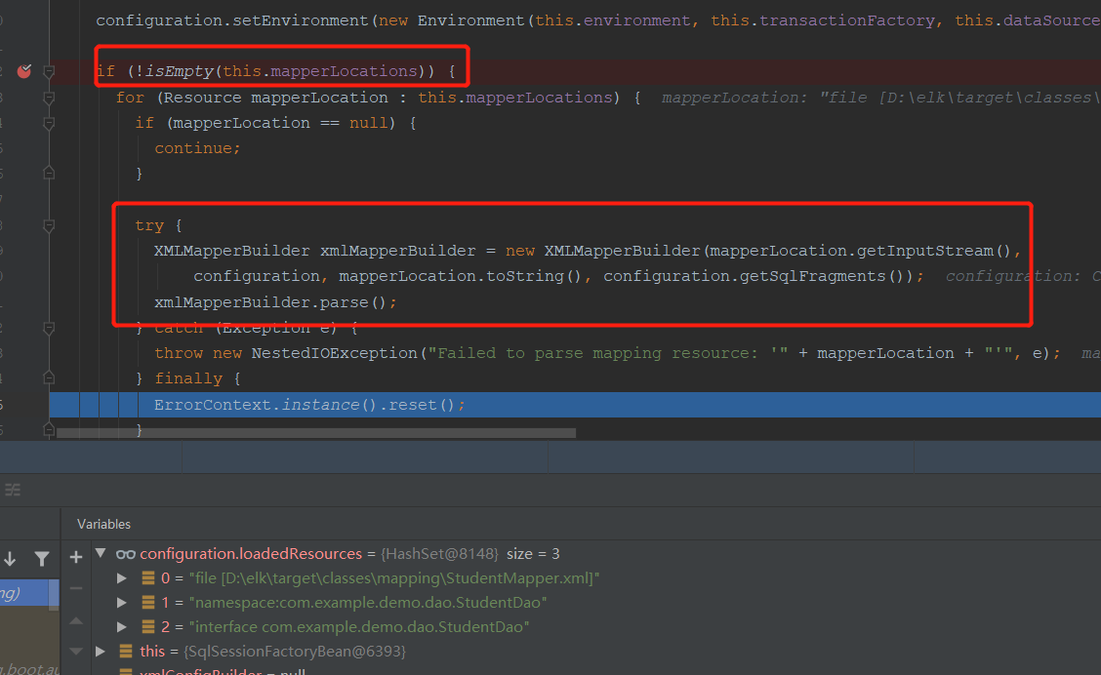The height and width of the screenshot is (675, 1101).
Task: Click 'this.transactionFactory' in the first code line
Action: pos(823,20)
